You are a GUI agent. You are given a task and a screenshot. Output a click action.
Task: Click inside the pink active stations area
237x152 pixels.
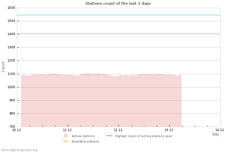[x=102, y=101]
